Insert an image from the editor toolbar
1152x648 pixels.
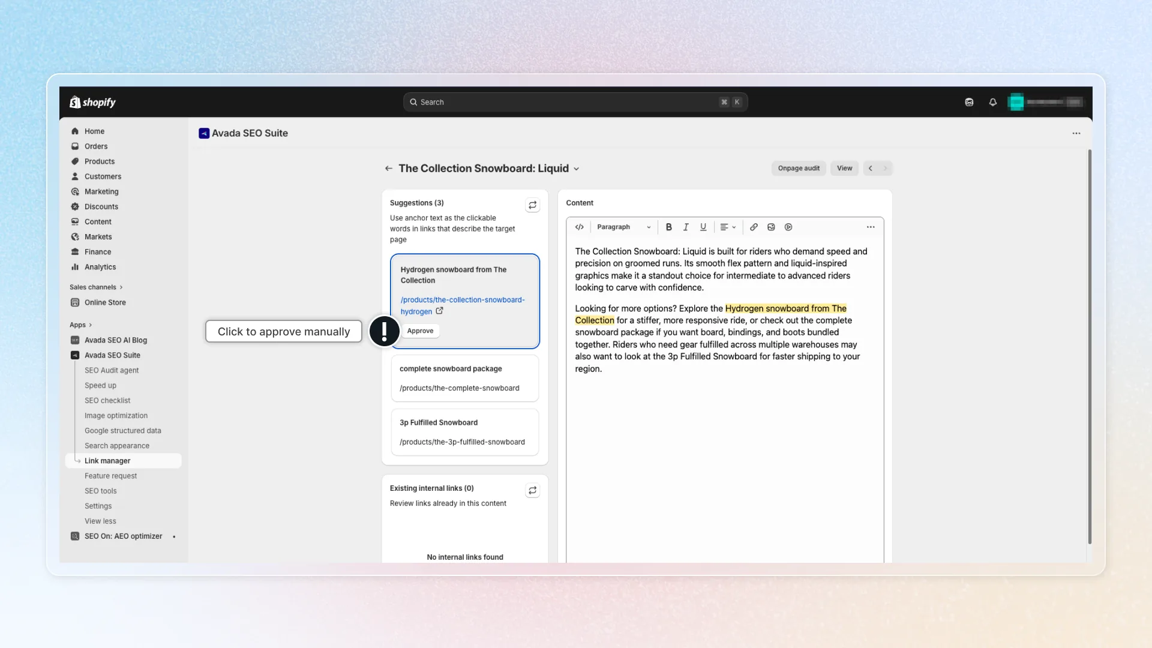(771, 227)
